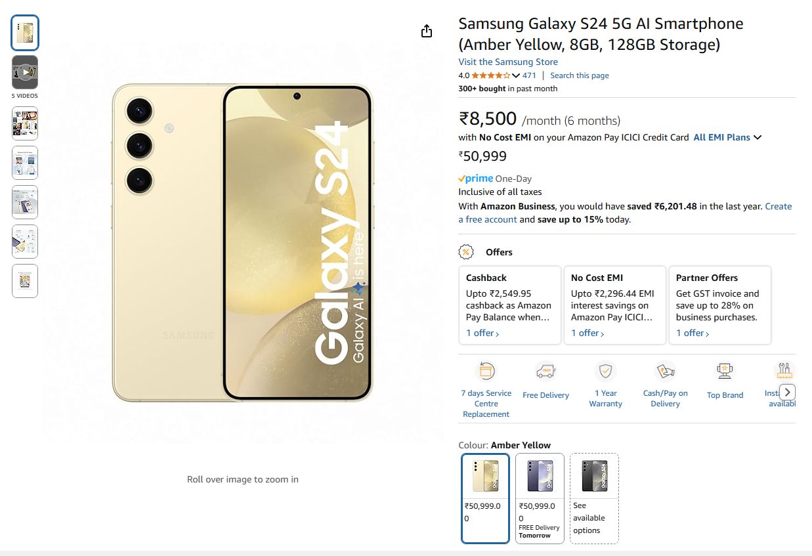The image size is (812, 556).
Task: Open the next benefits arrow carousel
Action: point(786,391)
